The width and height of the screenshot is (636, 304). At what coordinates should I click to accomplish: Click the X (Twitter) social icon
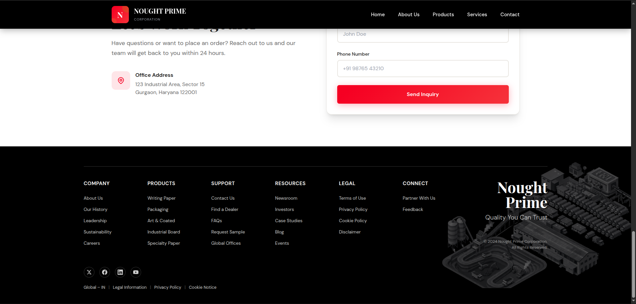[89, 272]
